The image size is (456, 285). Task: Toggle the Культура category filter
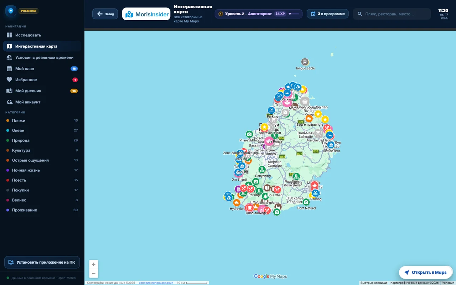click(x=42, y=150)
